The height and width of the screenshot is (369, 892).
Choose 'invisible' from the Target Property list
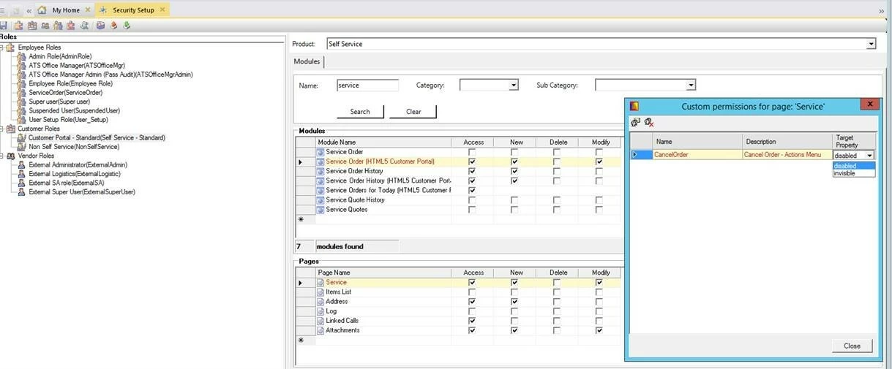coord(844,173)
